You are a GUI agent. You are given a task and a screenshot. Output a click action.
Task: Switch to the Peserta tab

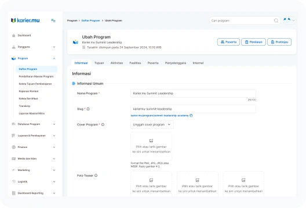click(153, 63)
